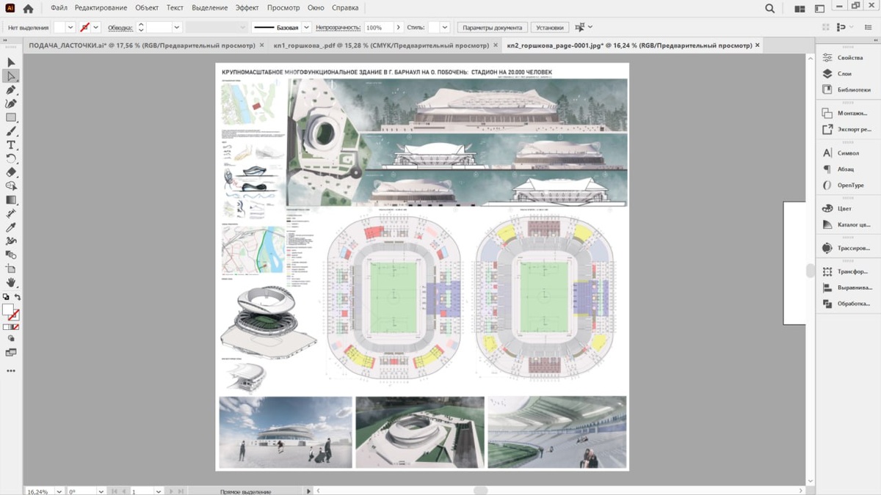The image size is (881, 495).
Task: Click the fill color swatch in toolbar
Action: point(8,309)
